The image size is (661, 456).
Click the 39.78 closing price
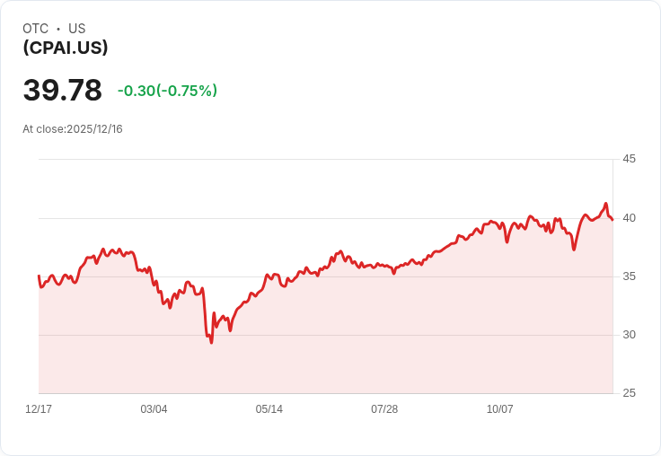[62, 91]
